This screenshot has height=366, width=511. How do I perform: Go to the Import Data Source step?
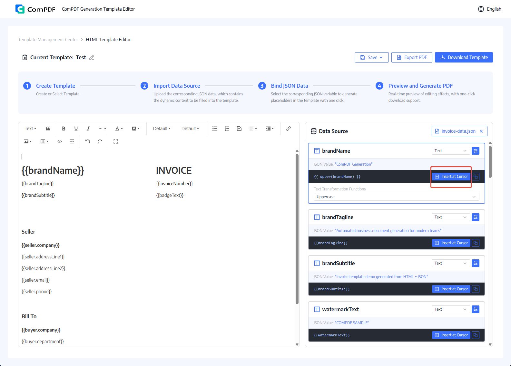(x=177, y=86)
